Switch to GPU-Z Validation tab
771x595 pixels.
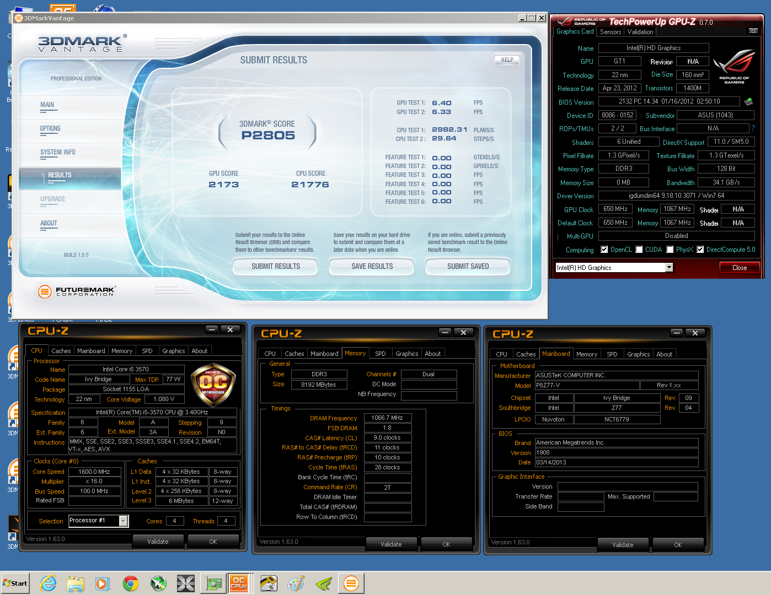[x=640, y=32]
